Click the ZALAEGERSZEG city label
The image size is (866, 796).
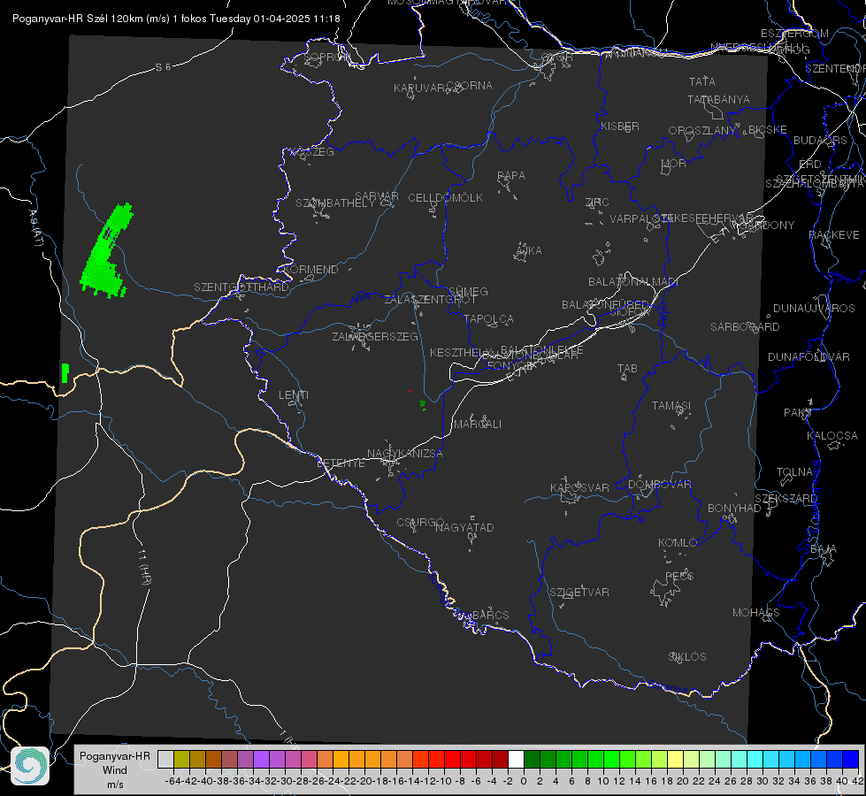click(x=375, y=336)
